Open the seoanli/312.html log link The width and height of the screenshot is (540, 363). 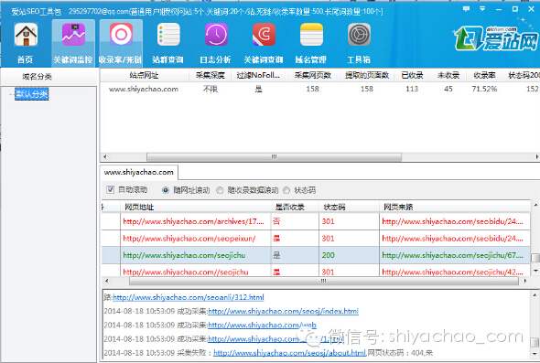point(189,297)
